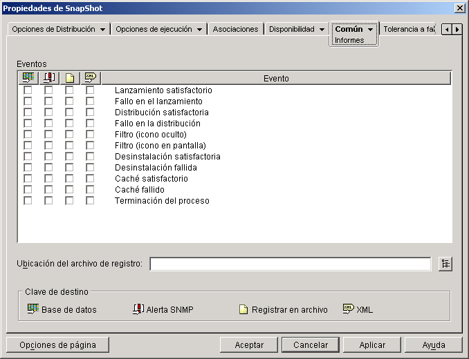Check SNMP box for Filtro (icono en pantalla)
Image resolution: width=469 pixels, height=359 pixels.
[x=48, y=146]
